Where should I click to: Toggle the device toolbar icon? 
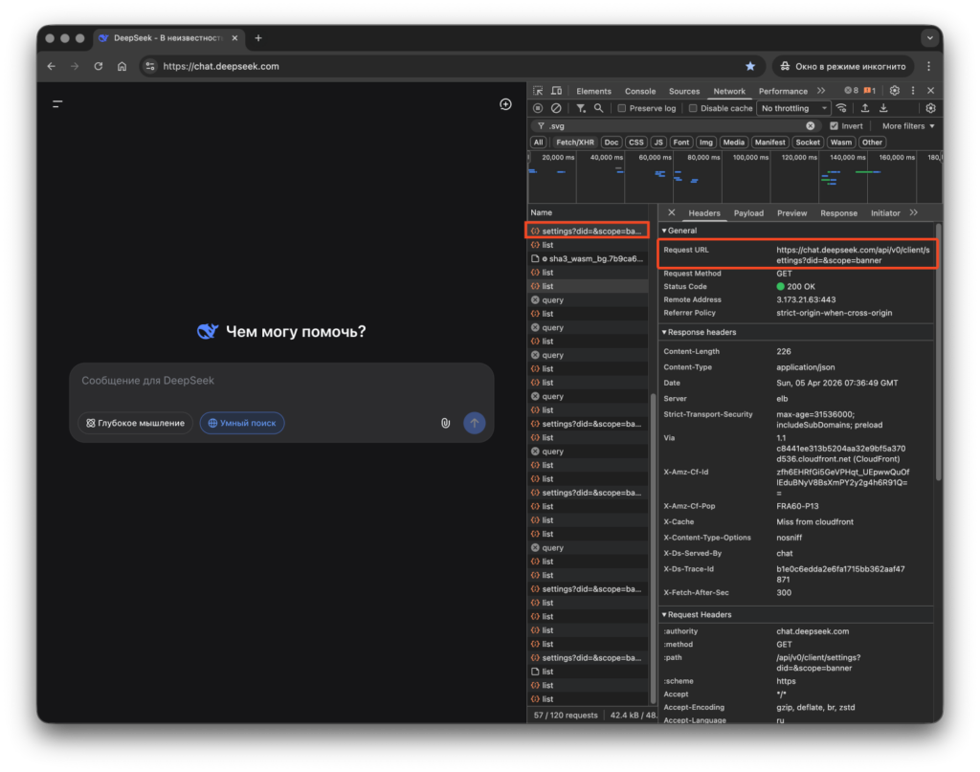[x=556, y=91]
